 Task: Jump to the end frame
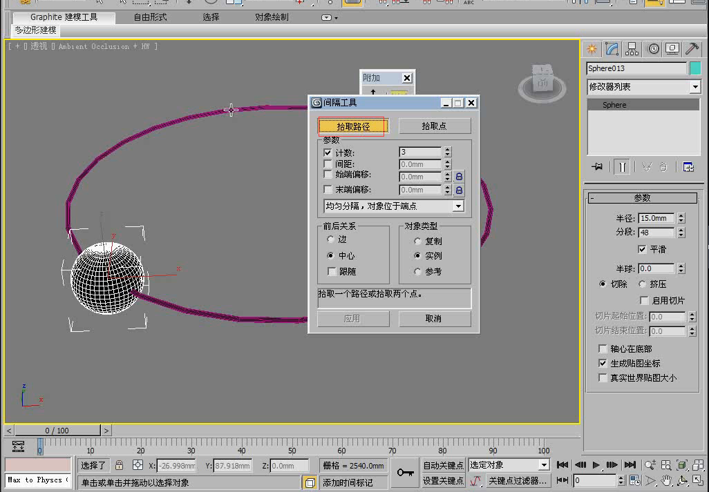pyautogui.click(x=630, y=465)
